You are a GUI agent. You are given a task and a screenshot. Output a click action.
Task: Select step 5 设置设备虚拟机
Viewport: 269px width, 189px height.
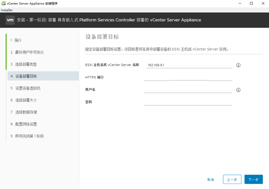click(x=25, y=88)
